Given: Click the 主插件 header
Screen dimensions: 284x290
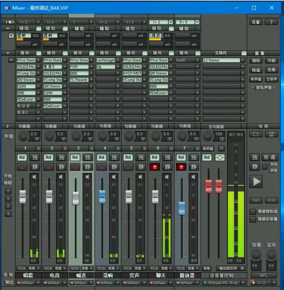Looking at the screenshot, I should click(x=221, y=53).
